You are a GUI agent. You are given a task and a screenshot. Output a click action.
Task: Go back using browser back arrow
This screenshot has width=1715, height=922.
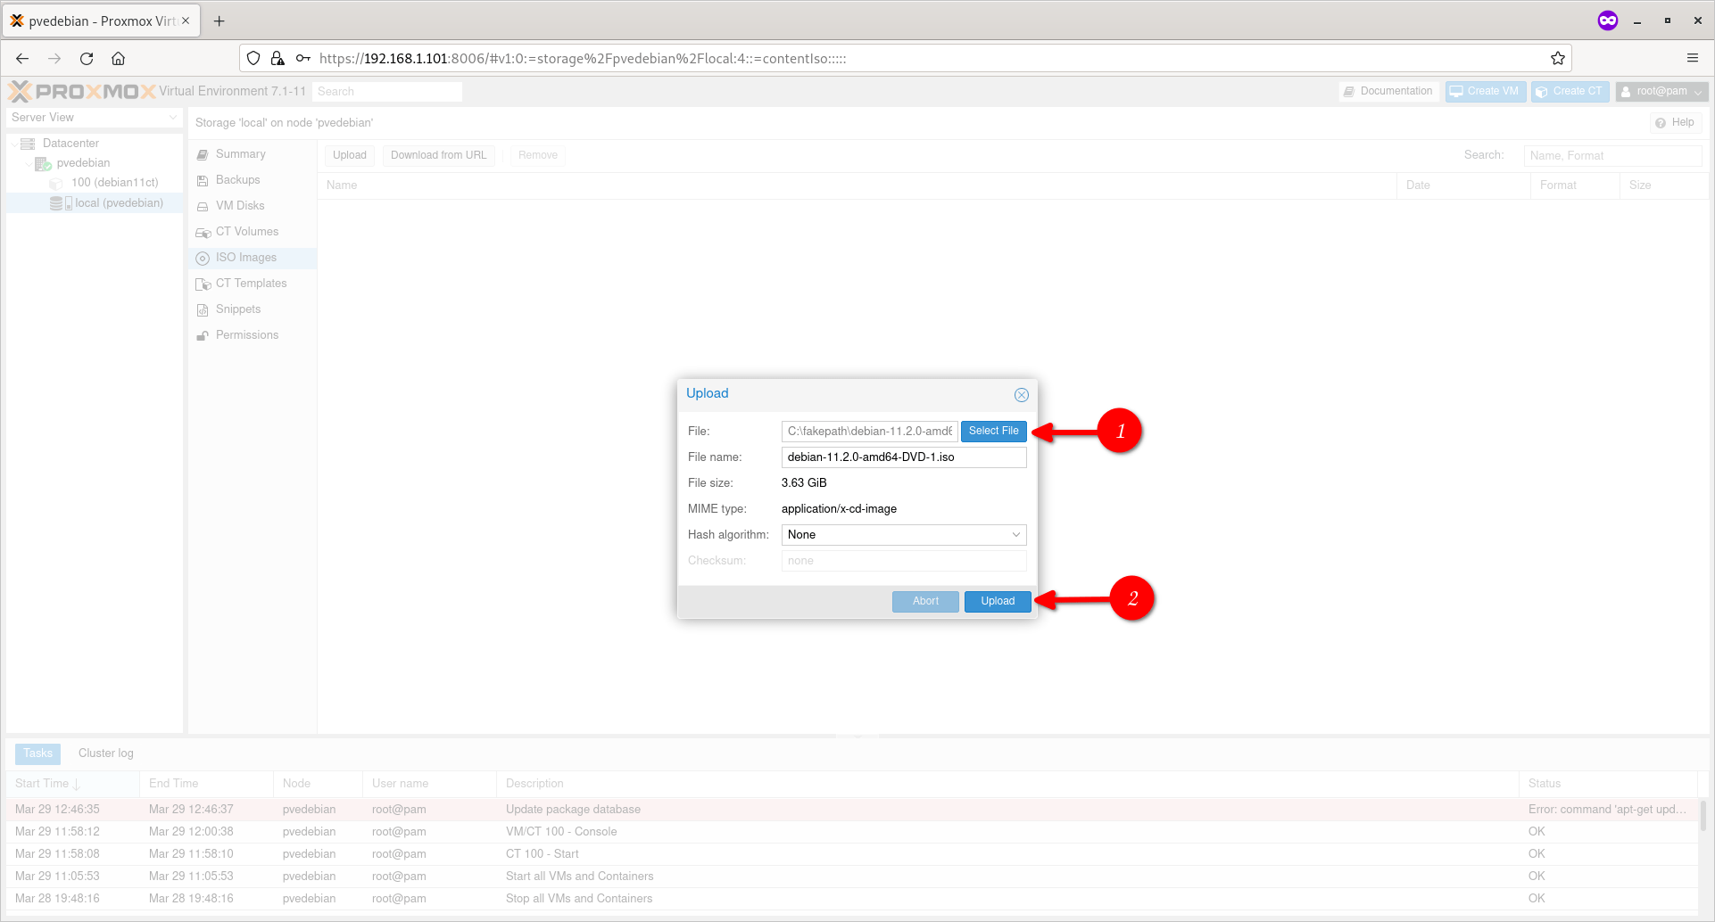22,59
